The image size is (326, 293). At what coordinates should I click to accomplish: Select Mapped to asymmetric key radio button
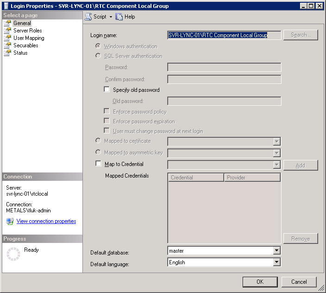(98, 153)
